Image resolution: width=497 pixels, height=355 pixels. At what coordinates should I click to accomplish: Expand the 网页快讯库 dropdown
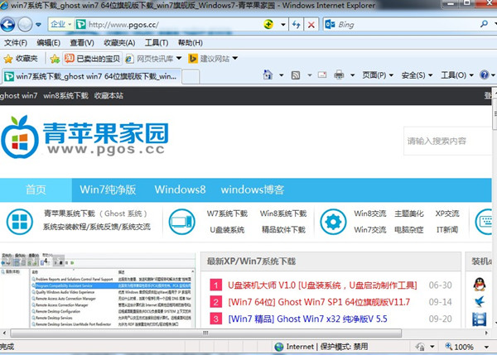(x=179, y=58)
